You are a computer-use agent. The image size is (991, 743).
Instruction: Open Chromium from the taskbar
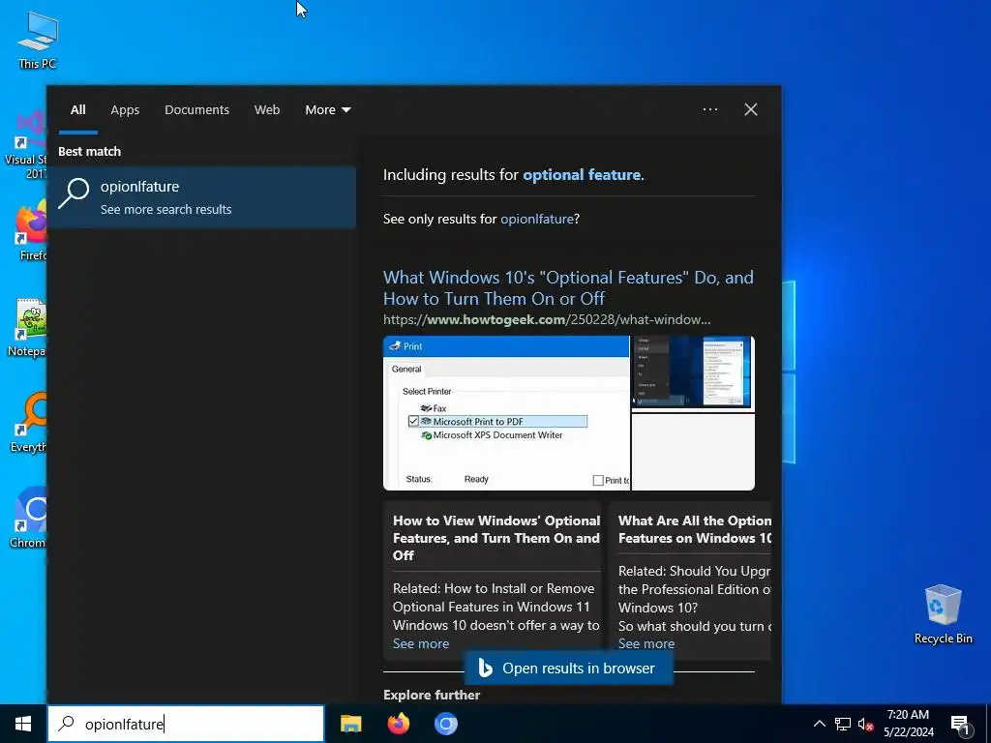[445, 724]
